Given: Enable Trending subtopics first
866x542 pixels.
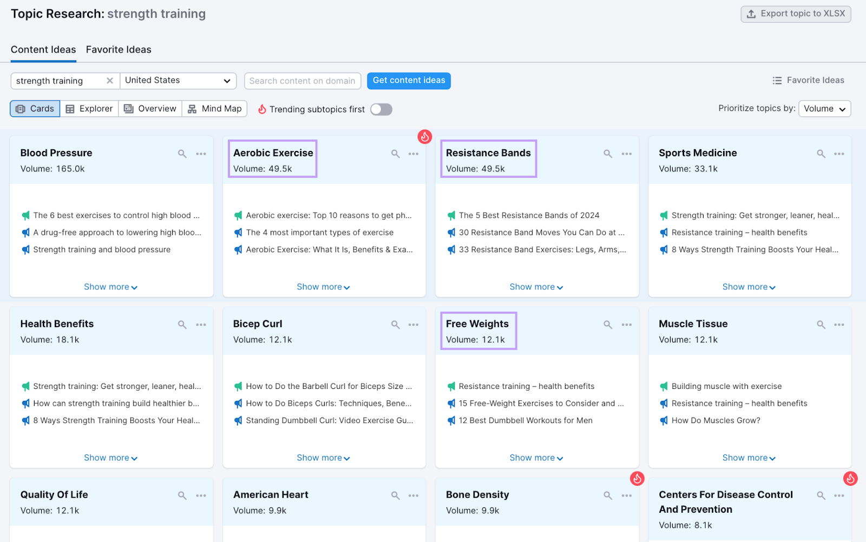Looking at the screenshot, I should tap(381, 109).
